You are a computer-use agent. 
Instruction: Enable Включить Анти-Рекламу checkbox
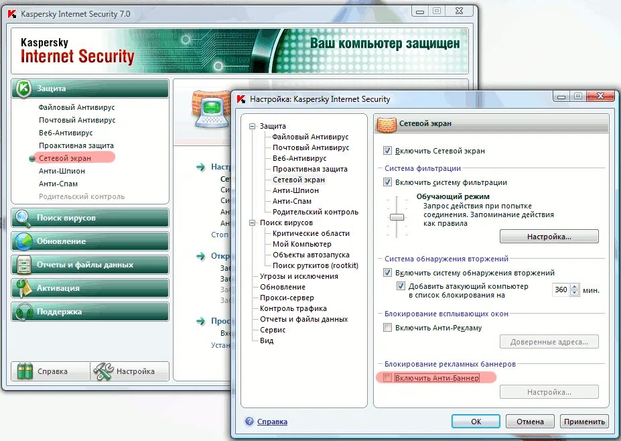coord(387,328)
